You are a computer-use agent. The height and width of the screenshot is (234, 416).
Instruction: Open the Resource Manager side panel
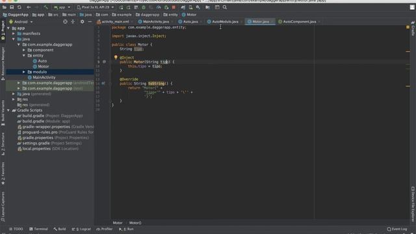tap(3, 64)
